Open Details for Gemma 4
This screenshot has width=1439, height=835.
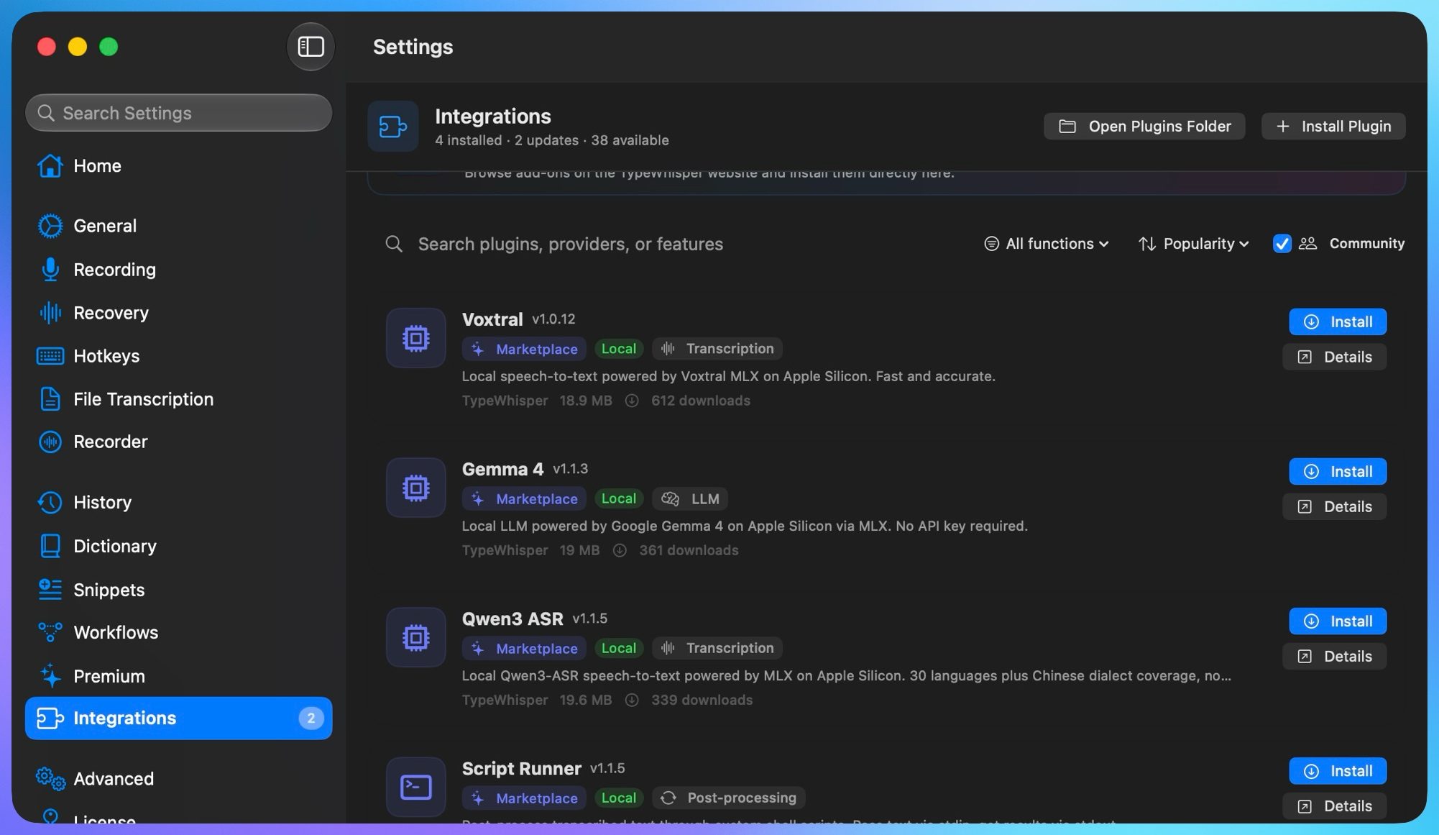click(1334, 506)
